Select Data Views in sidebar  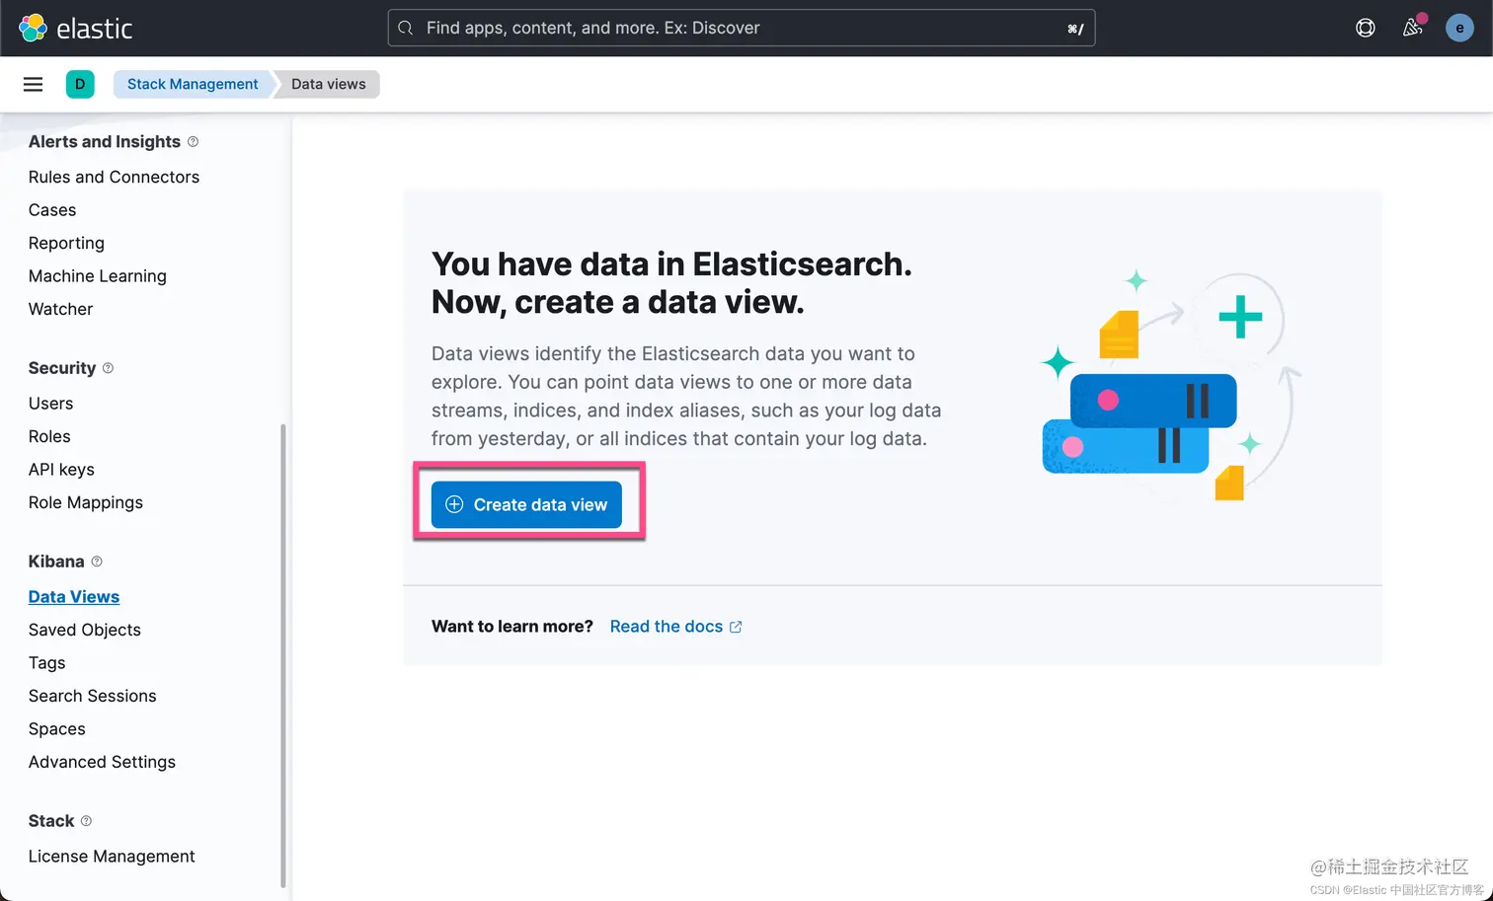(x=74, y=597)
